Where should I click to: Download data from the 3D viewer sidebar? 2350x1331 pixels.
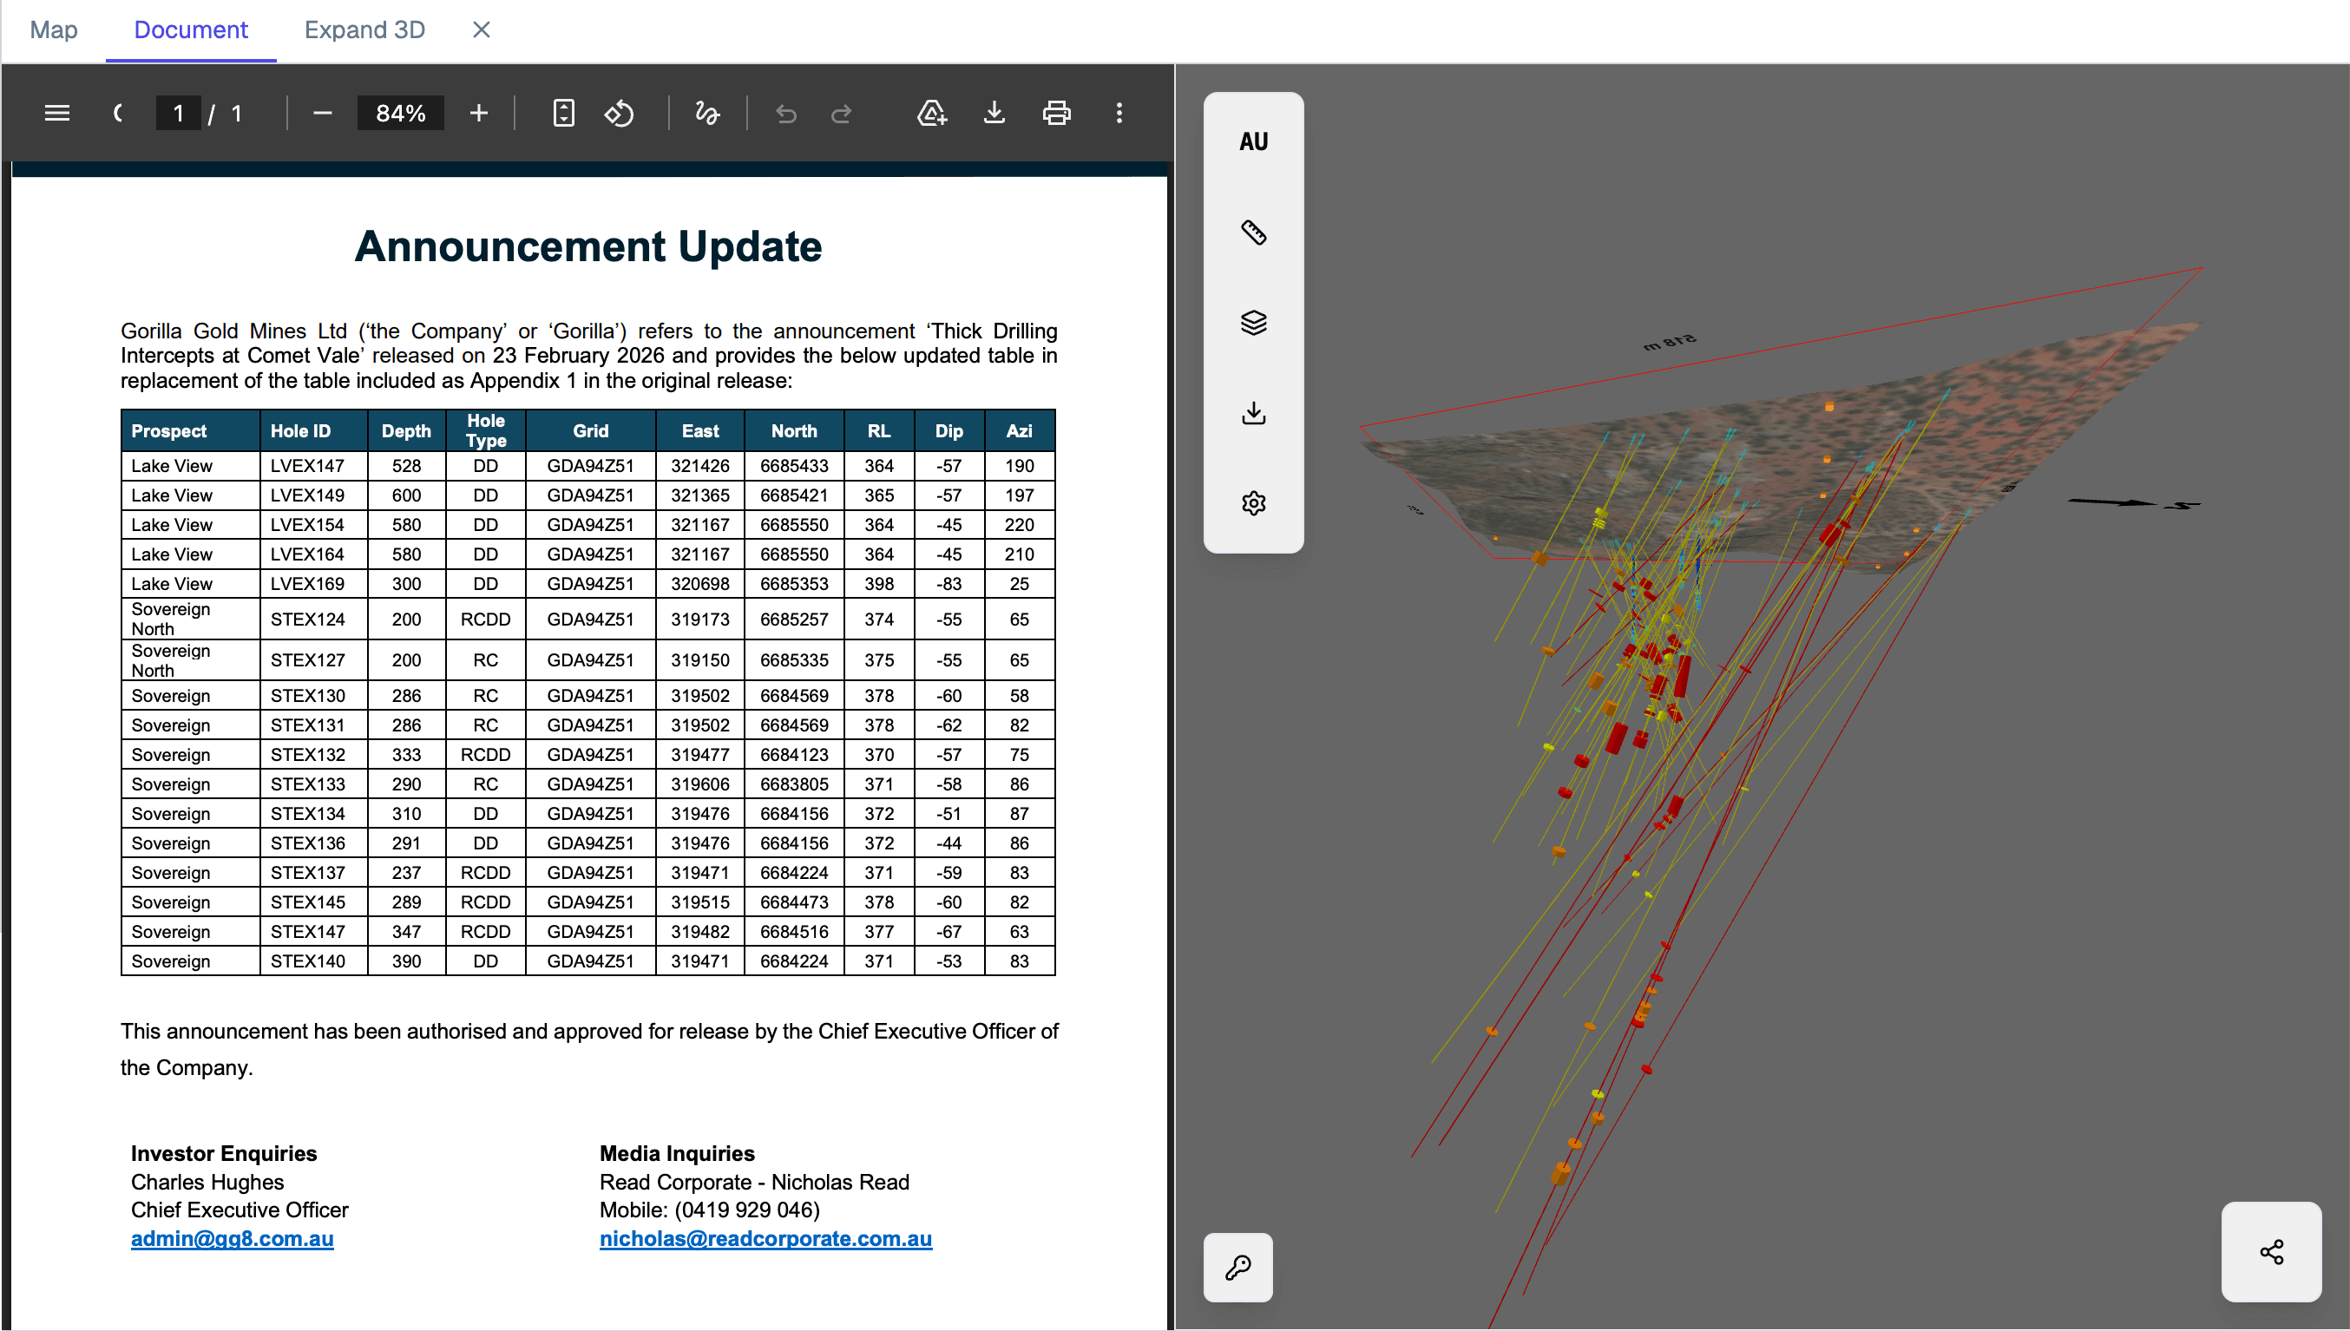click(1253, 412)
